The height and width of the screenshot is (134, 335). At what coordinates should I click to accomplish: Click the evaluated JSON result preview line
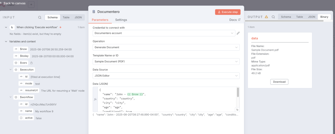[166, 114]
